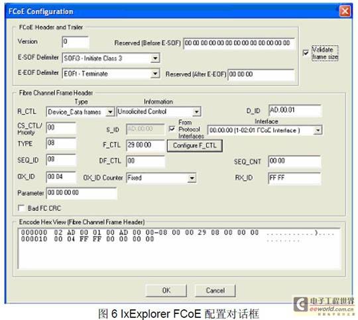Click the RX_ID input field
358x320 pixels.
[x=294, y=178]
